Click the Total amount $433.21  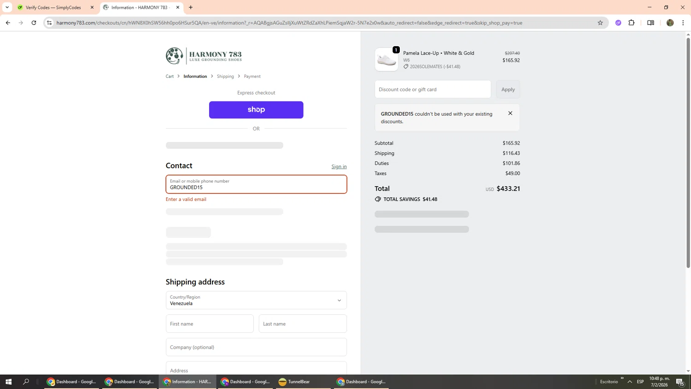click(x=508, y=189)
